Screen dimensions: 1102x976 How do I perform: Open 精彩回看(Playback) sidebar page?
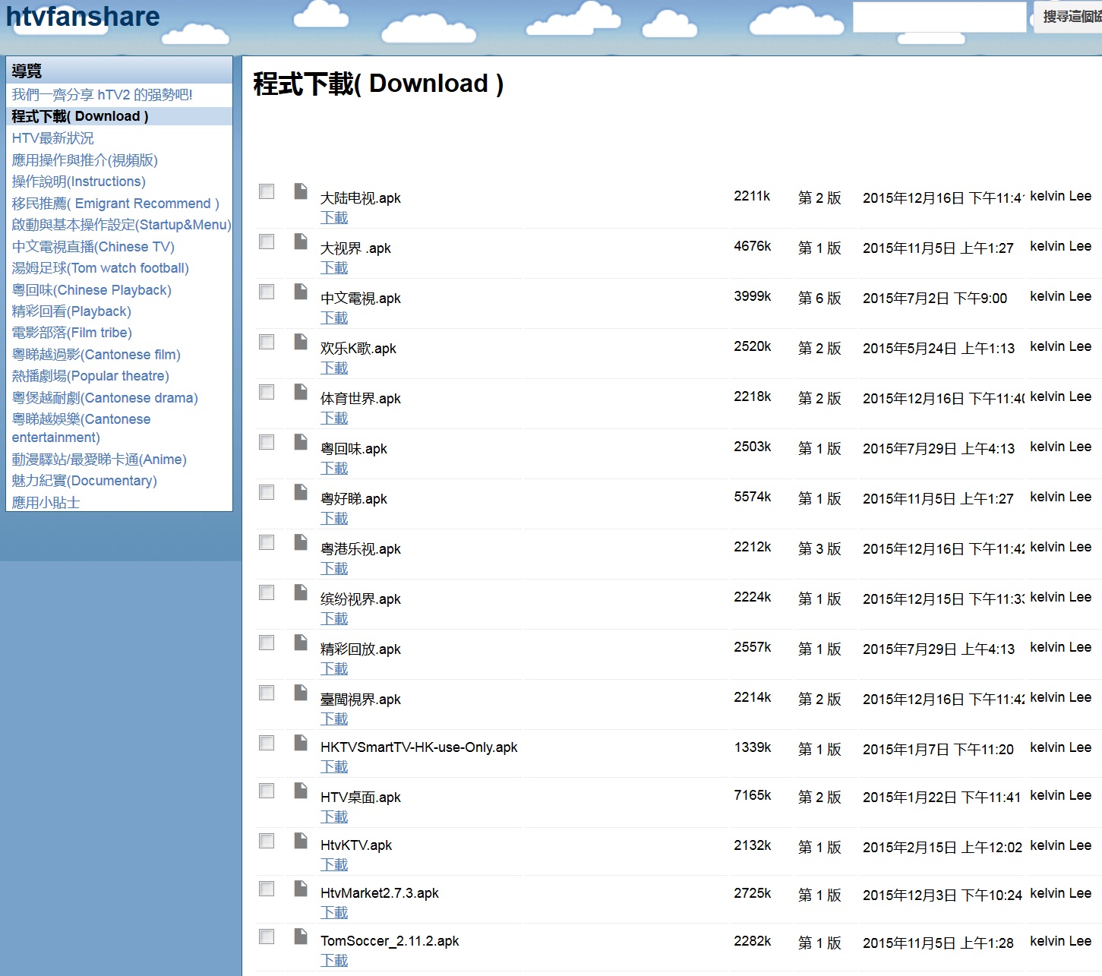point(71,311)
